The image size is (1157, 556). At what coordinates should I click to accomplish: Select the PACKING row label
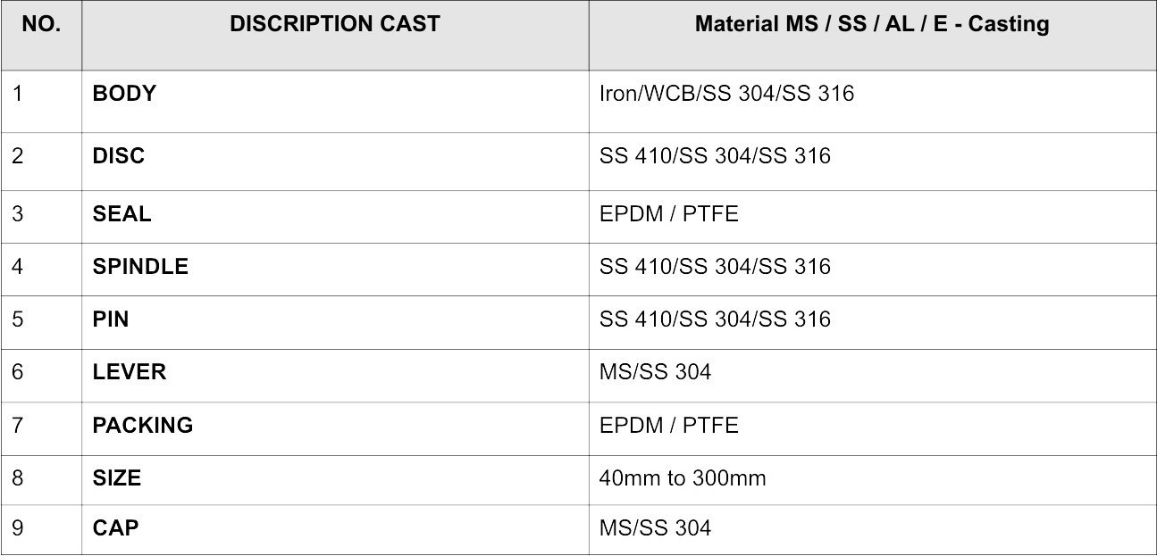point(143,426)
